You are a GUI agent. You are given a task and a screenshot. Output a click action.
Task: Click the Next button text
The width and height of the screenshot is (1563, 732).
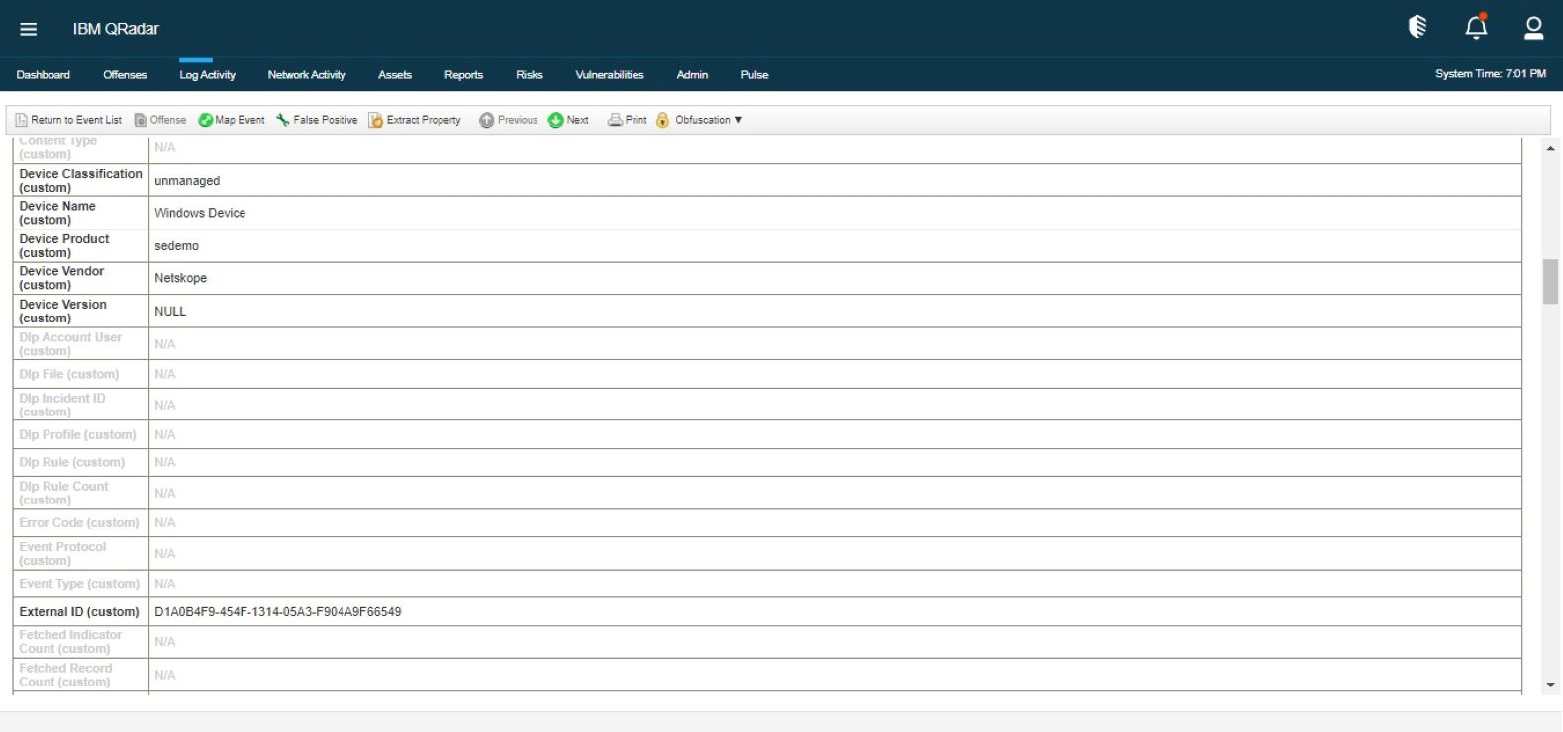click(578, 120)
